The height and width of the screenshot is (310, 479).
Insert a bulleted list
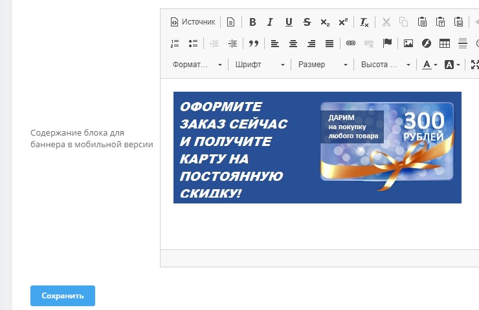(x=193, y=43)
